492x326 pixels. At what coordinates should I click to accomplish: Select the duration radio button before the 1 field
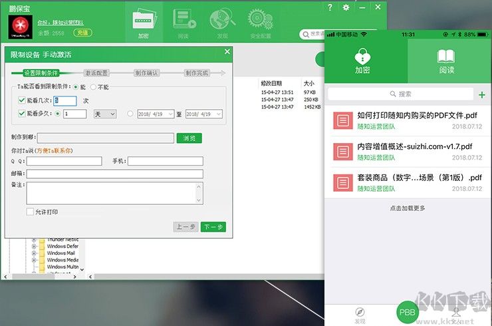(x=57, y=114)
